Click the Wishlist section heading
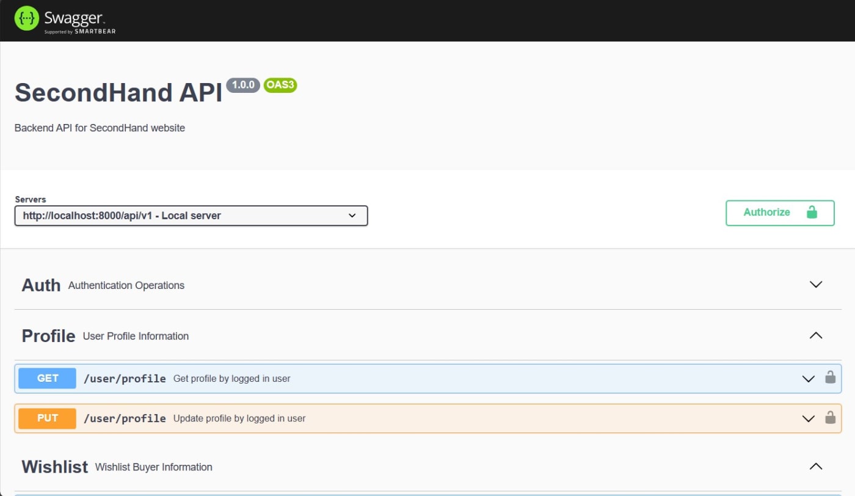 click(55, 467)
